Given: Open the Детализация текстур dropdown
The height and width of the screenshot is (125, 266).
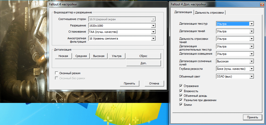Looking at the screenshot, I should point(235,24).
